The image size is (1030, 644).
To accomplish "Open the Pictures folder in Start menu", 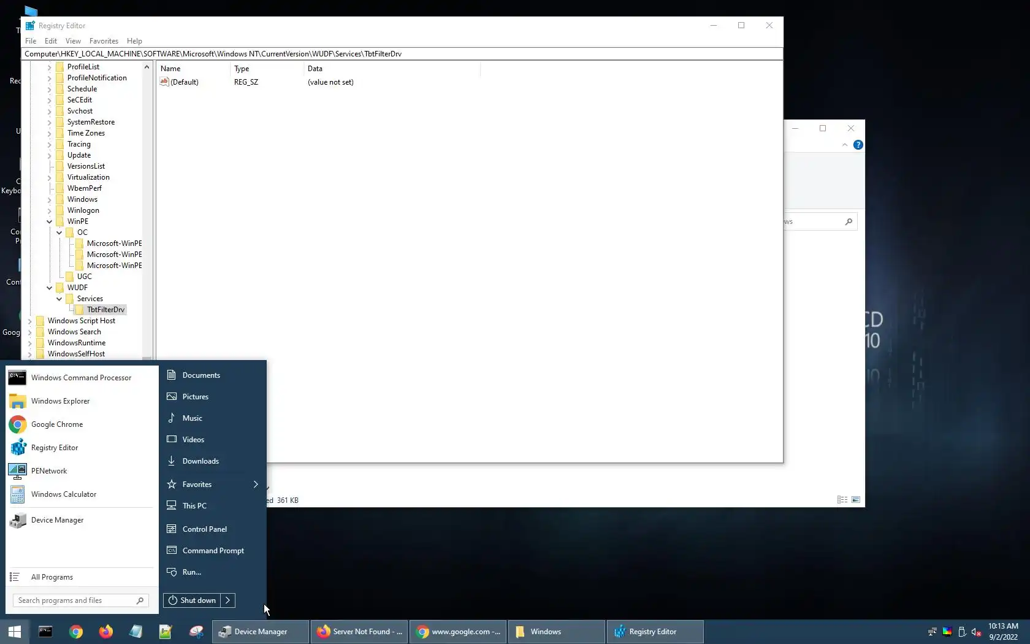I will tap(213, 397).
